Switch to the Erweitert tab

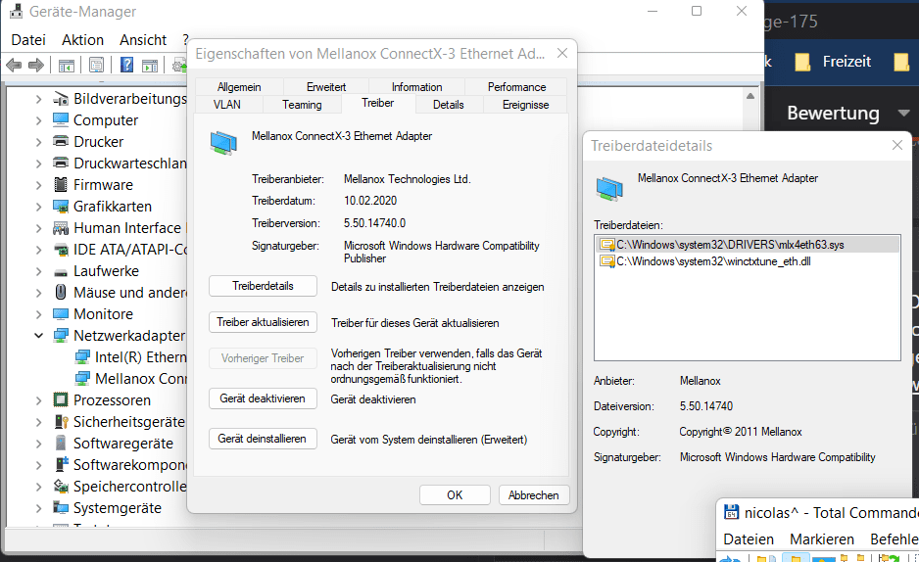click(326, 86)
